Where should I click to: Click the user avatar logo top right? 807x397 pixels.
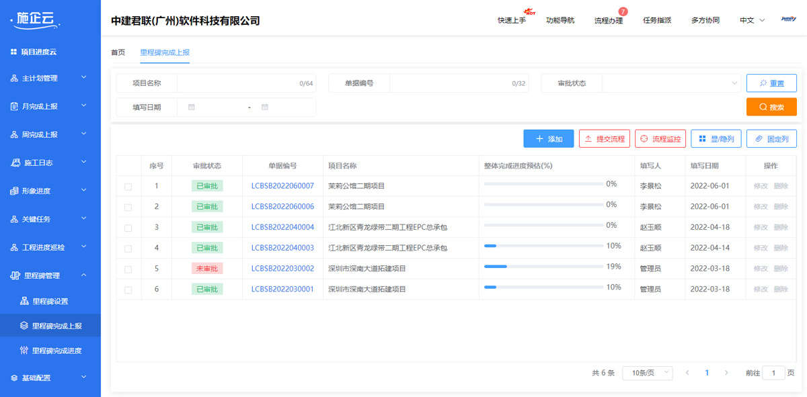pyautogui.click(x=789, y=19)
